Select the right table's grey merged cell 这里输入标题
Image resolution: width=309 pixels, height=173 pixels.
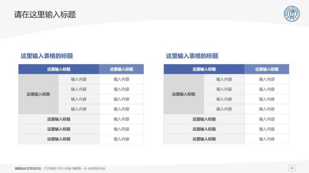pos(184,94)
